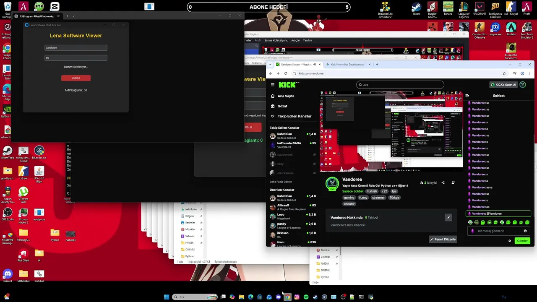This screenshot has width=537, height=302.
Task: Open chat settings gear icon
Action: click(x=510, y=241)
